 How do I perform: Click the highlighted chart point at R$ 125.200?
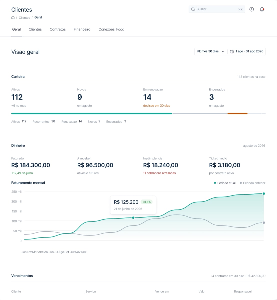pyautogui.click(x=133, y=218)
